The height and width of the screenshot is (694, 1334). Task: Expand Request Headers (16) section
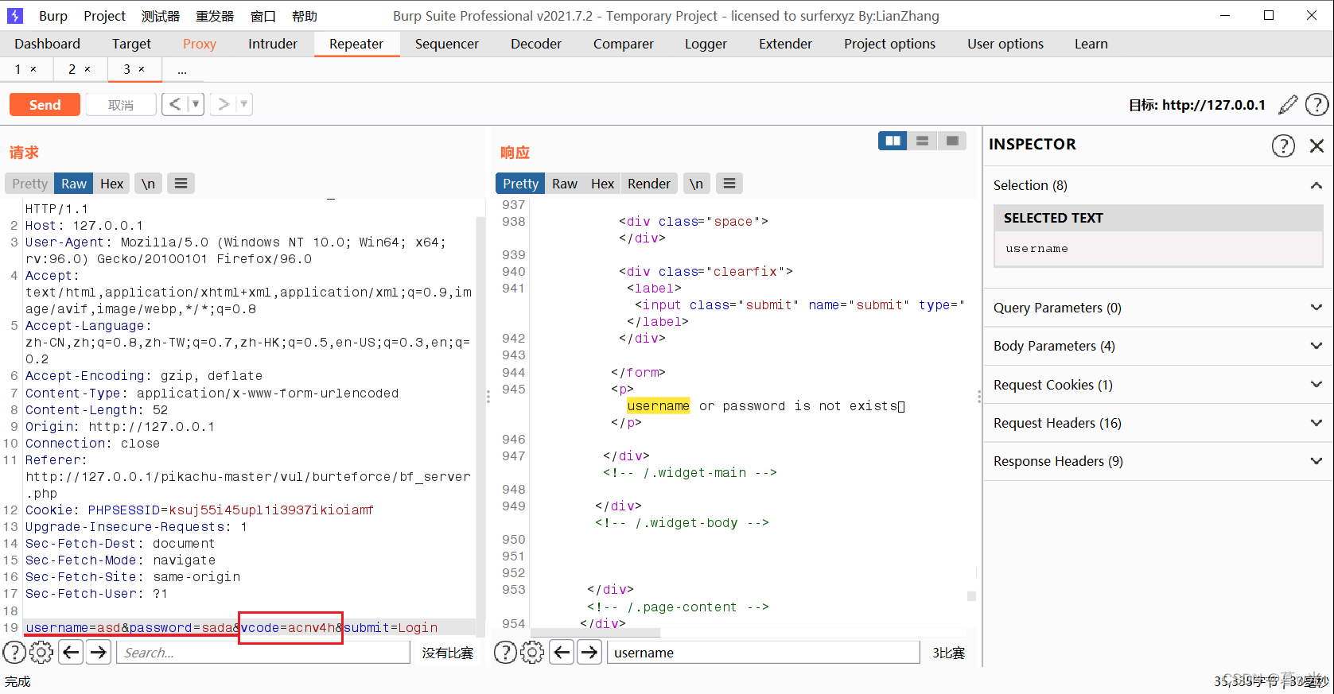tap(1316, 423)
